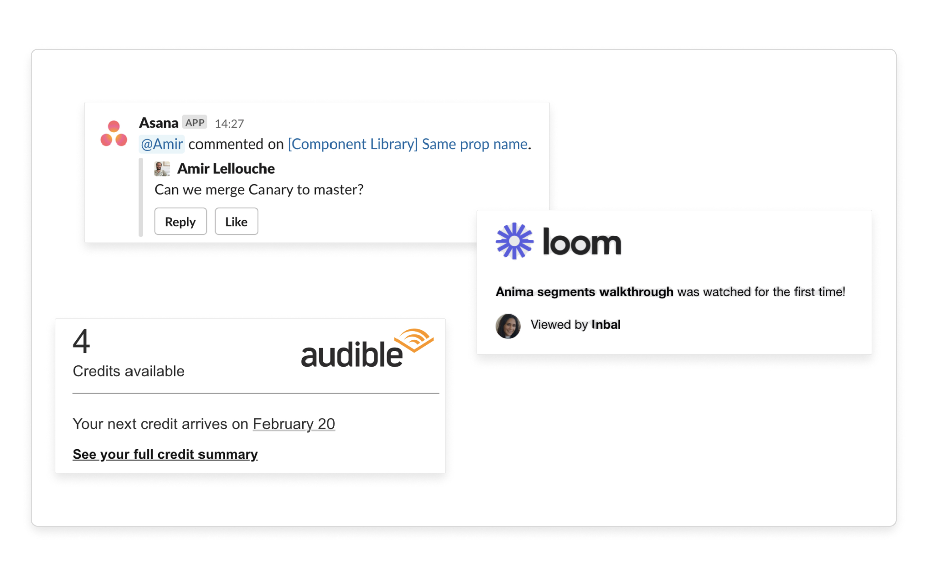Click the audible wordmark logo

[x=352, y=354]
